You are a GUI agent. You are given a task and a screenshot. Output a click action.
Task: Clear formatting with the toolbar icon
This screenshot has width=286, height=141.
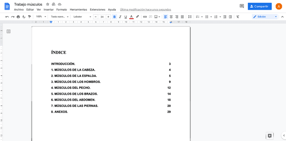(238, 17)
